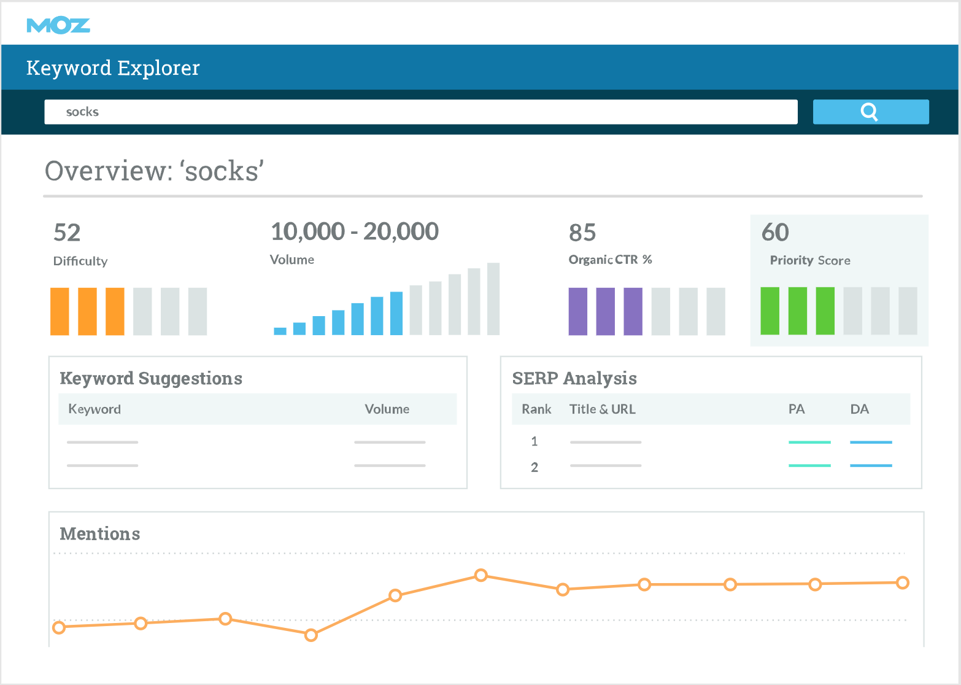Click the search magnifying glass button
This screenshot has height=685, width=961.
[x=870, y=112]
